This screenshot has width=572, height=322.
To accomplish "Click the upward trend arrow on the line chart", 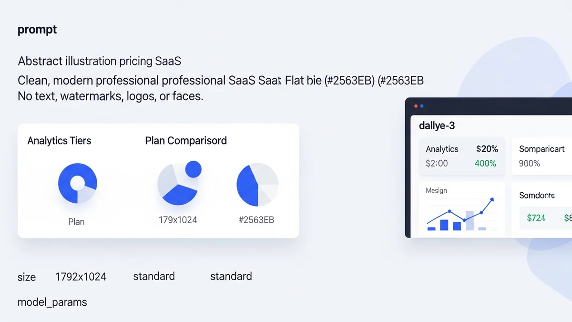I will [492, 200].
